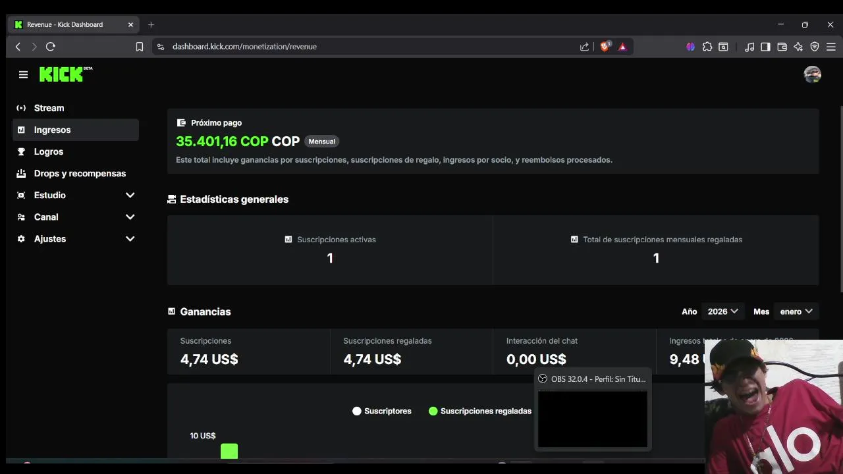Toggle Suscripciones regaladas legend in chart

(480, 411)
